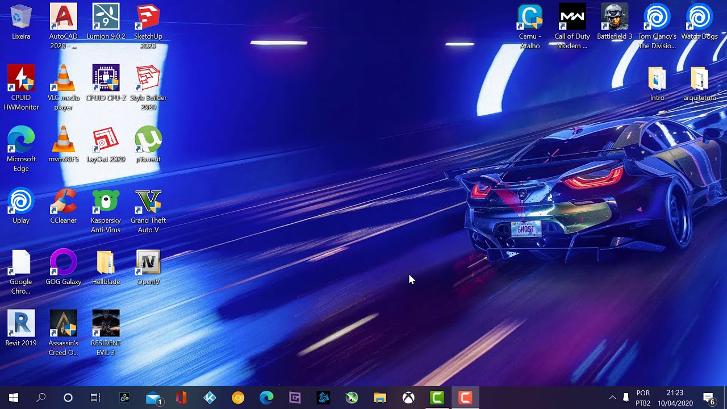
Task: Click the green sphere taskbar icon
Action: tap(352, 398)
